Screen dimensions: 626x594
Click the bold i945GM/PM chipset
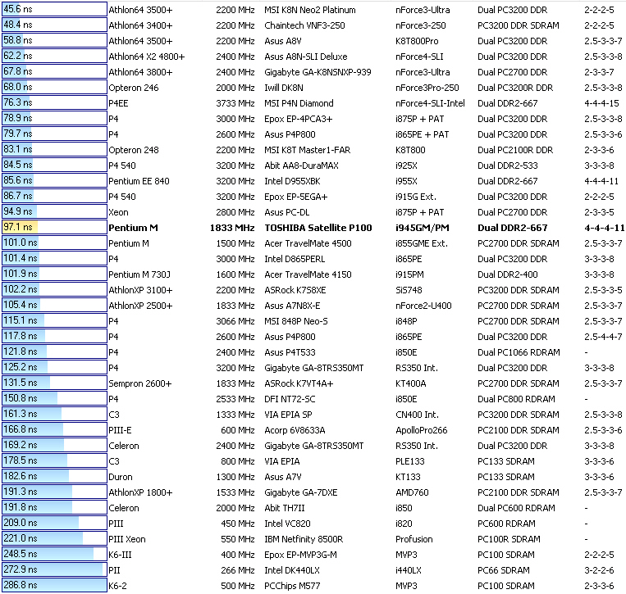click(x=423, y=228)
